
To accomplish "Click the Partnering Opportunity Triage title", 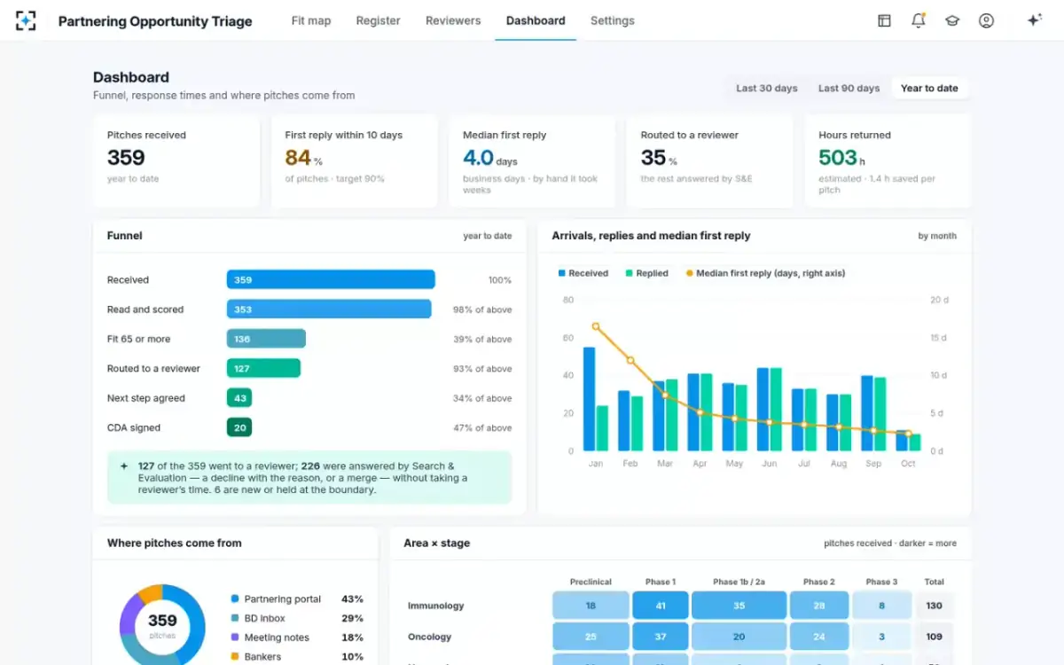I will [x=155, y=21].
